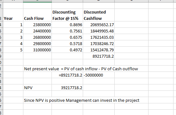Select Year cell containing 3
This screenshot has height=115, width=176.
click(x=13, y=37)
